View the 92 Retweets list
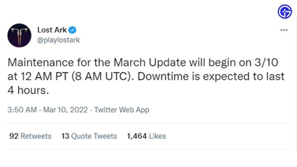Viewport: 297px width, 167px height. [30, 136]
